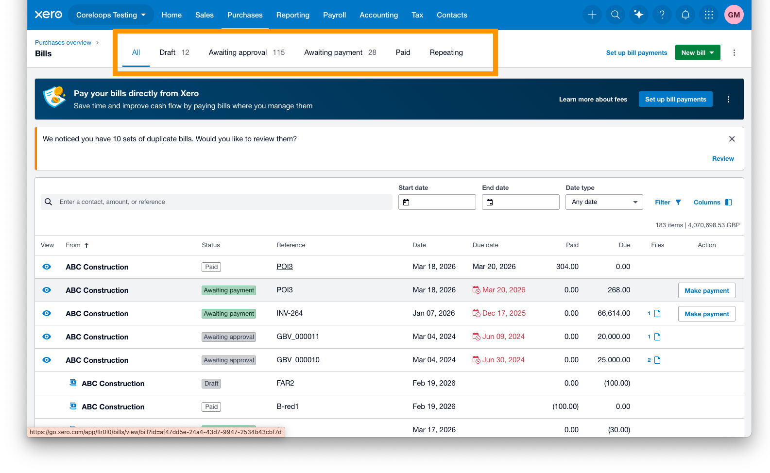This screenshot has height=473, width=770.
Task: Open the Reporting menu
Action: [292, 15]
